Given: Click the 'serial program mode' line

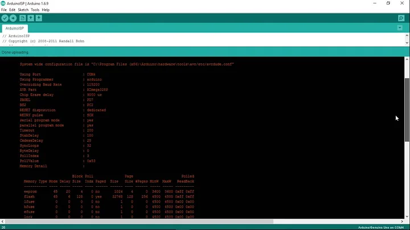Looking at the screenshot, I should 56,120.
